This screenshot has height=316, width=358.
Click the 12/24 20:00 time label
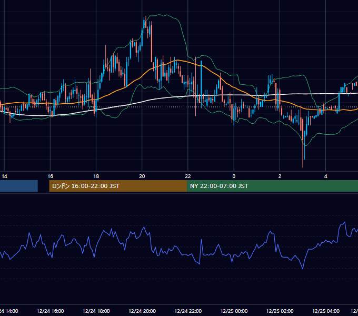(142, 311)
